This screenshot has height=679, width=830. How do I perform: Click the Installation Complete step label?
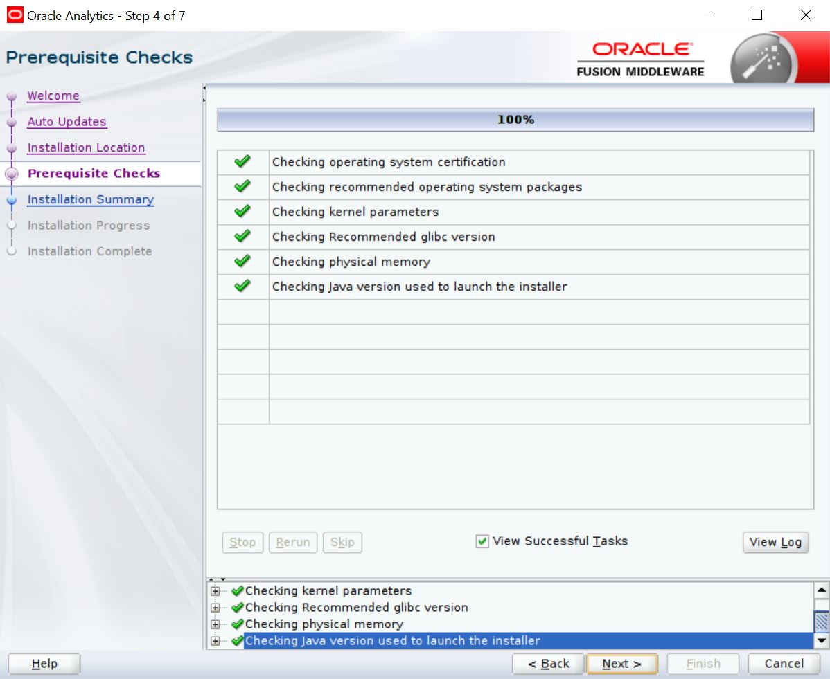point(89,251)
